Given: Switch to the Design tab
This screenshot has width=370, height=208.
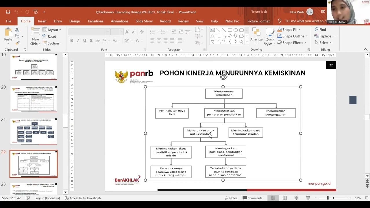Looking at the screenshot, I should 75,21.
